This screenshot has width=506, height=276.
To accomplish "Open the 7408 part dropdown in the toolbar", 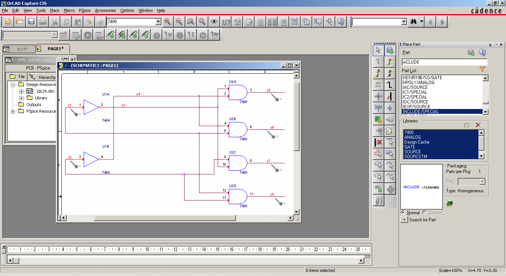I will tap(158, 22).
